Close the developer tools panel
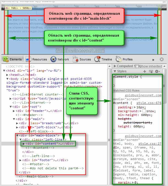The height and width of the screenshot is (186, 168). click(162, 59)
